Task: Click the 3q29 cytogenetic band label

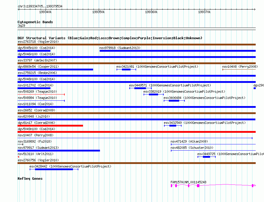Action: click(21, 26)
